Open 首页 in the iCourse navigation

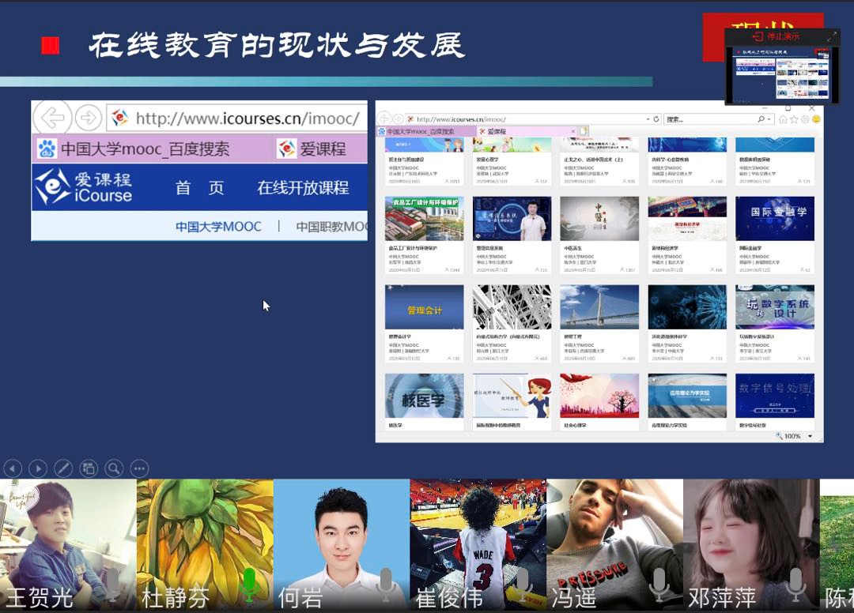point(199,188)
